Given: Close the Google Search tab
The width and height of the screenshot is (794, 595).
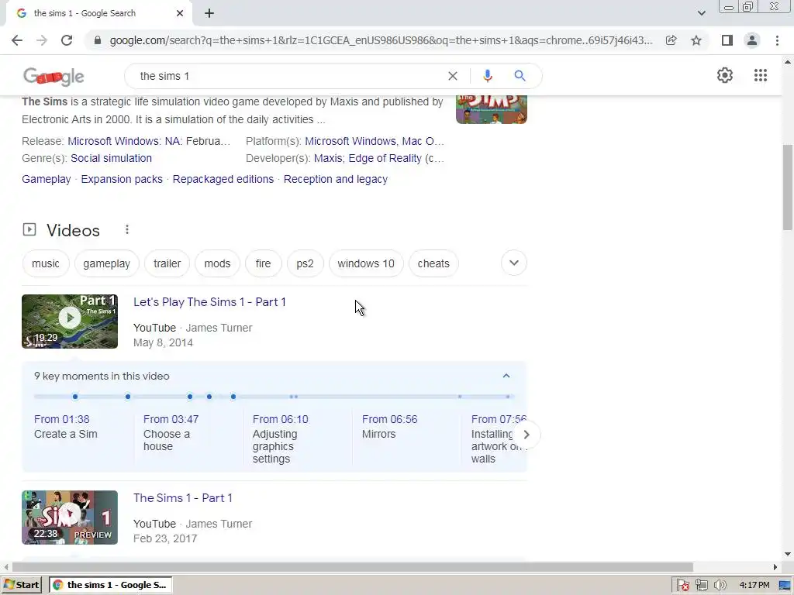Looking at the screenshot, I should coord(180,14).
